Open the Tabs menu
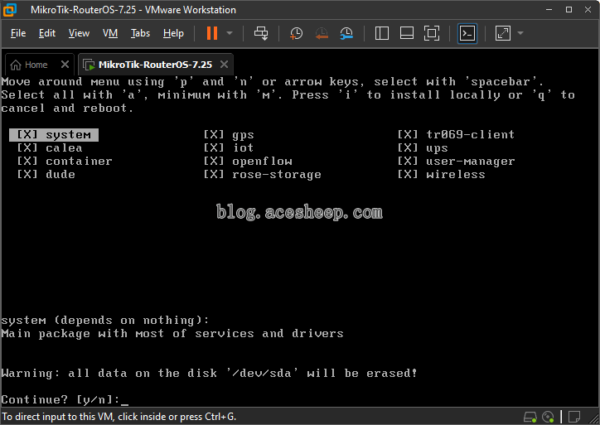Viewport: 600px width, 425px height. tap(140, 33)
